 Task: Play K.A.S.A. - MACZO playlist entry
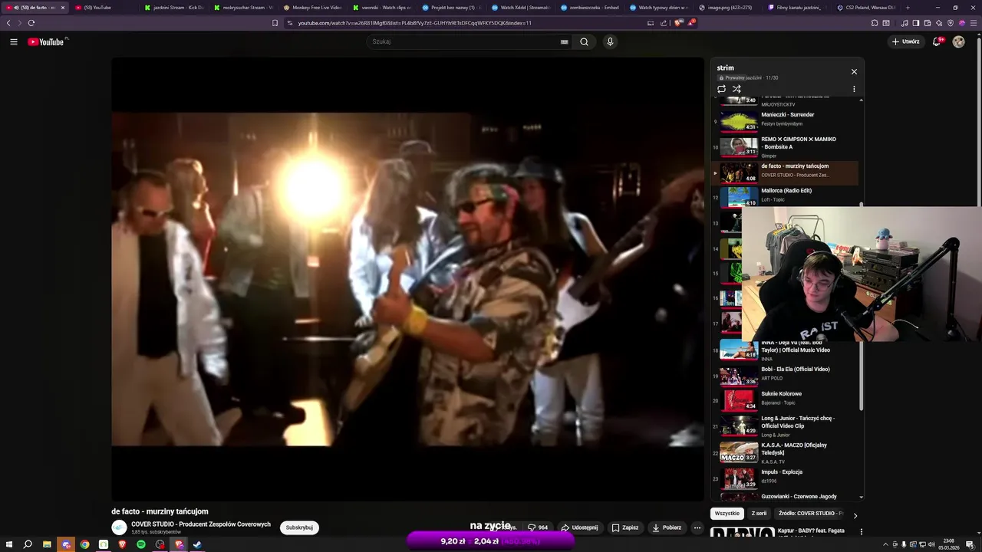tap(784, 452)
